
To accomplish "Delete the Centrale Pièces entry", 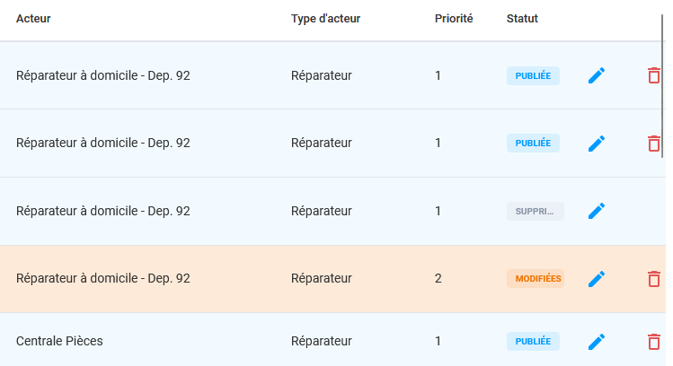I will click(654, 342).
